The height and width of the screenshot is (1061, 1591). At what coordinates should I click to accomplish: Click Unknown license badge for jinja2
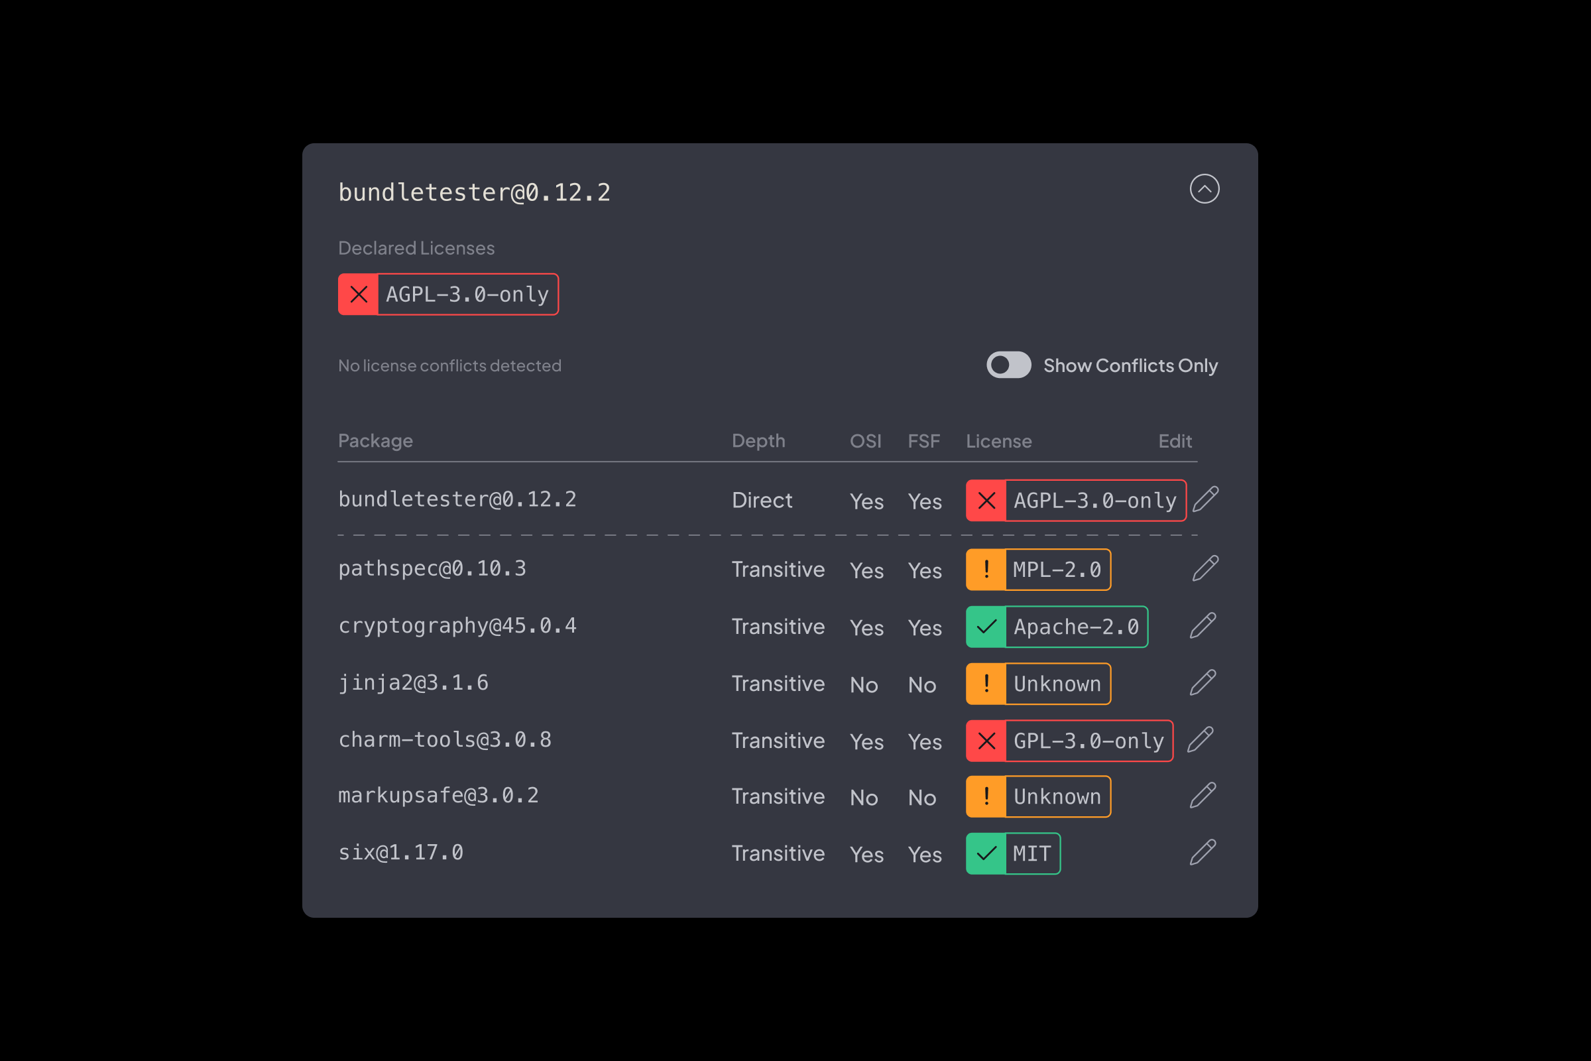click(x=1038, y=684)
